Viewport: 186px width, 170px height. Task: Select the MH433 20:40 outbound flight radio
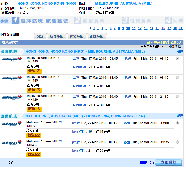[x=177, y=96]
